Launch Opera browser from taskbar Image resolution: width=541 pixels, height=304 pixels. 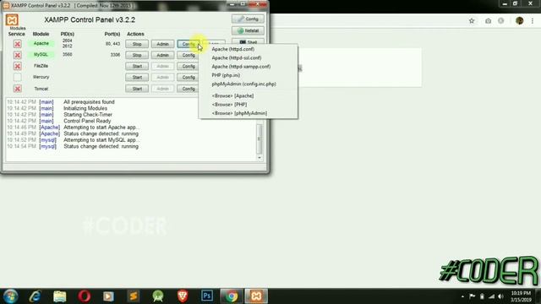point(85,296)
